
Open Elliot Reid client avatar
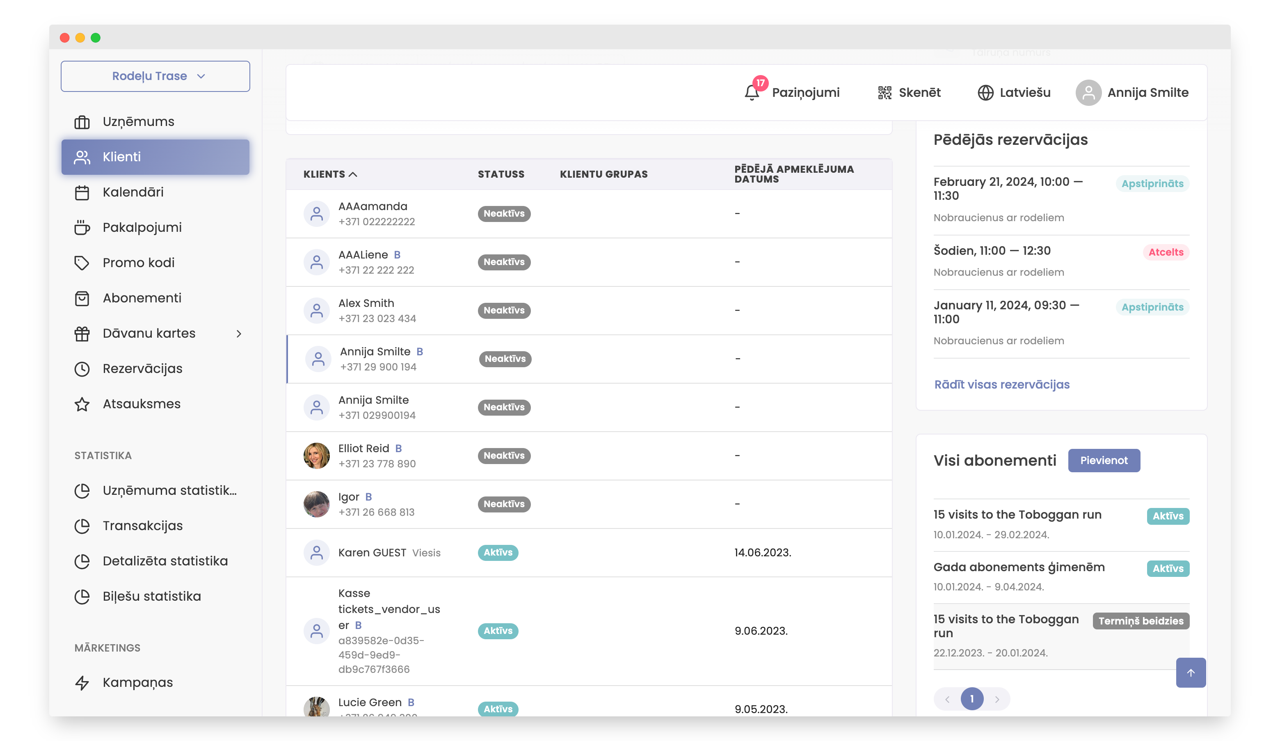tap(316, 455)
